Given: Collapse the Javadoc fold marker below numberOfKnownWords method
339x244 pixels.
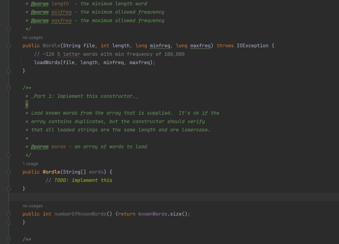Looking at the screenshot, I should click(x=9, y=239).
